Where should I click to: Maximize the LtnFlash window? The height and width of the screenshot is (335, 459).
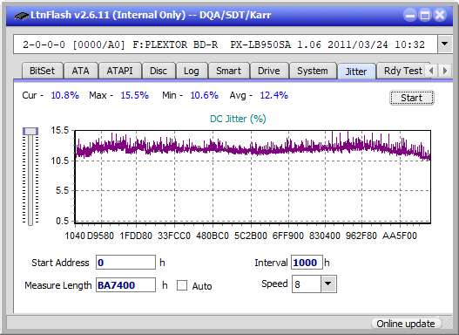[425, 15]
